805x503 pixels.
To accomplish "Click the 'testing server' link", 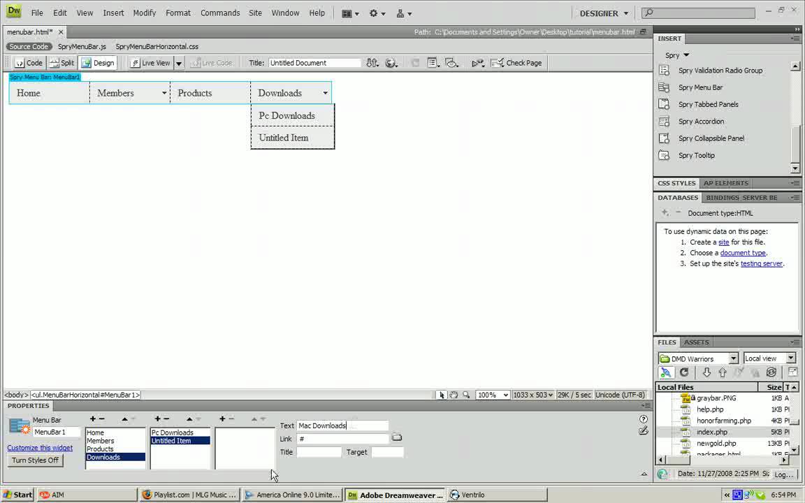I will click(762, 264).
